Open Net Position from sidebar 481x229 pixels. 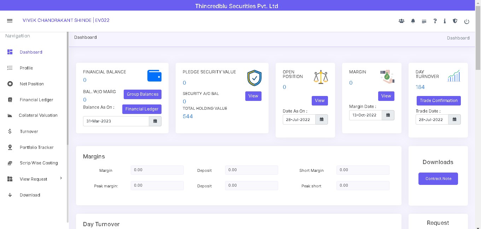(31, 84)
